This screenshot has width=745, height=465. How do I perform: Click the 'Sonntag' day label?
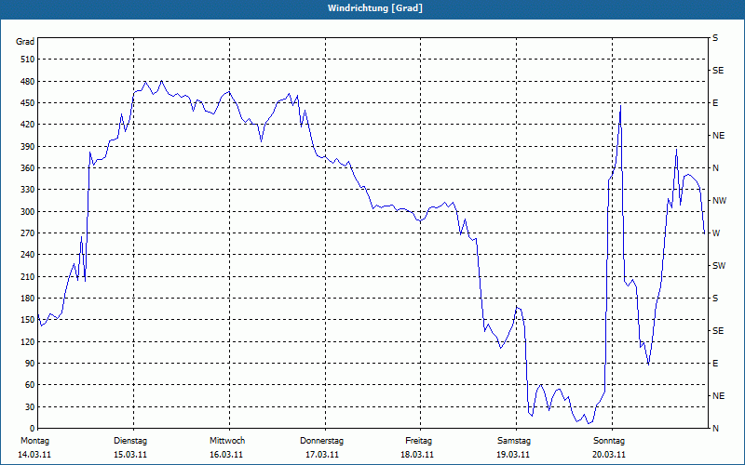[609, 441]
